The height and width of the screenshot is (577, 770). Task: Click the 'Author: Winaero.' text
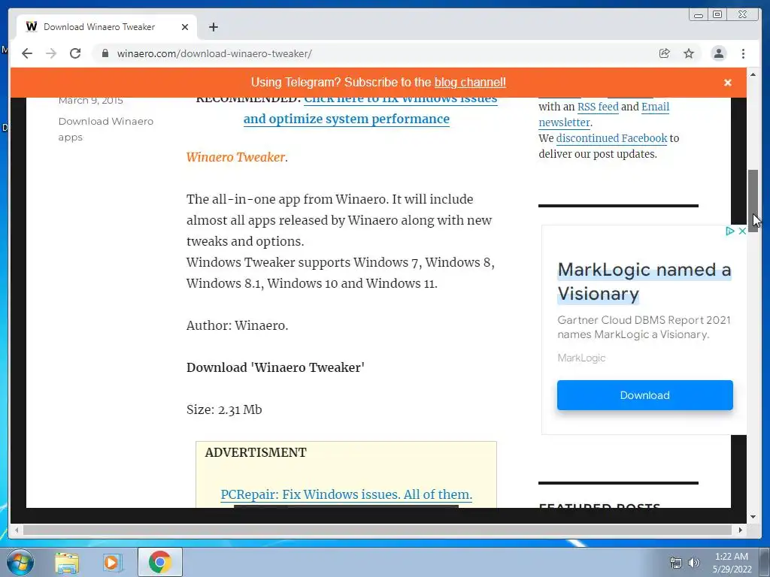tap(237, 325)
